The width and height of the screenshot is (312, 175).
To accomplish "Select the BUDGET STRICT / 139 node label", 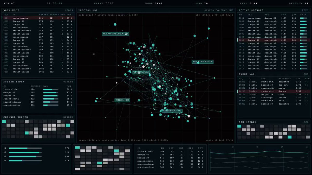I will pyautogui.click(x=203, y=62).
